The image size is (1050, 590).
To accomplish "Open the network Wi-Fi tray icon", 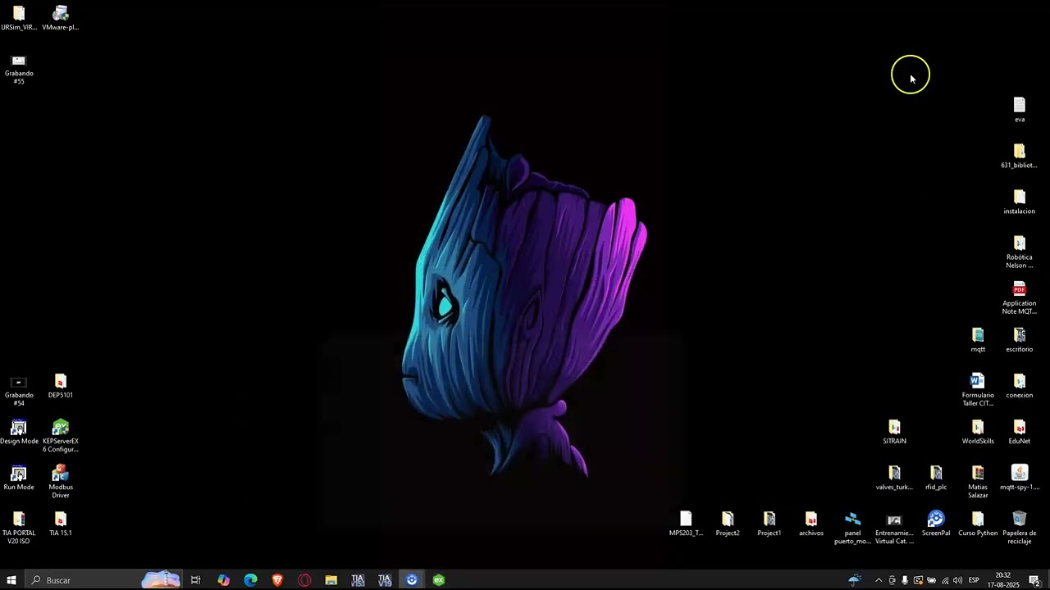I will click(944, 580).
